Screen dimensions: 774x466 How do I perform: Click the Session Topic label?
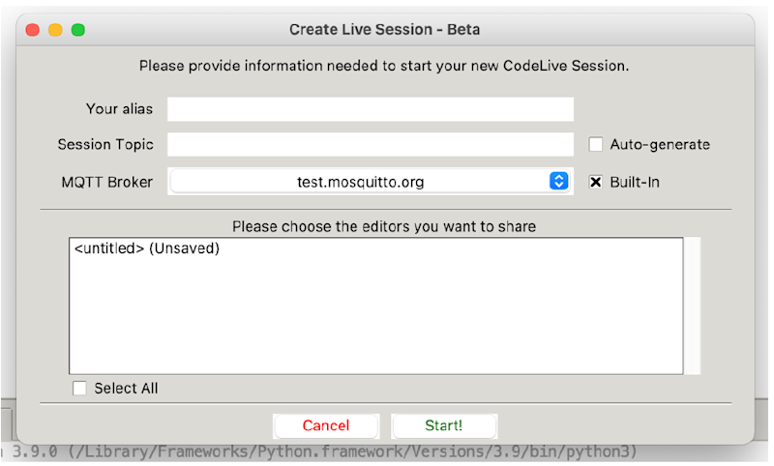pyautogui.click(x=105, y=145)
